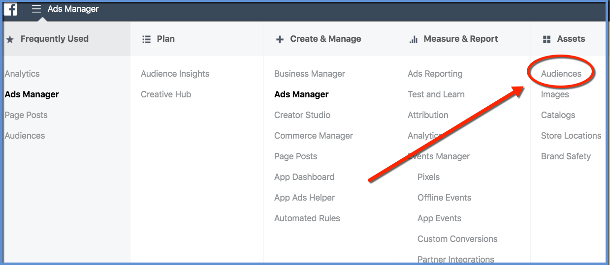Click the Assets grid icon
Image resolution: width=610 pixels, height=265 pixels.
coord(546,39)
